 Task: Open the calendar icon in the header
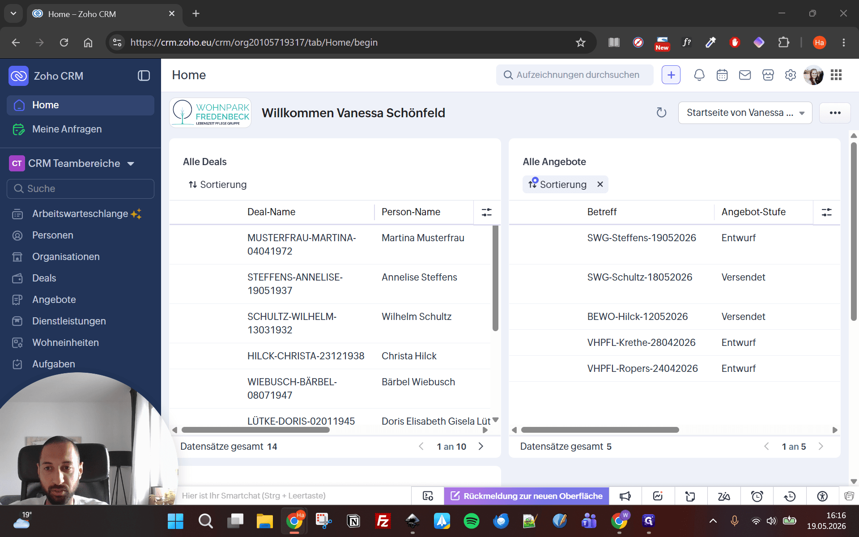pyautogui.click(x=722, y=75)
